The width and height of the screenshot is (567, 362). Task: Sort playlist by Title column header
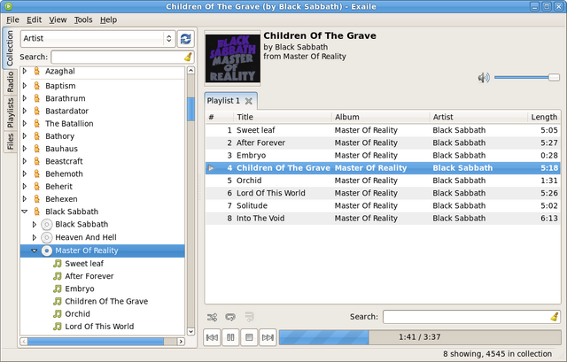(x=282, y=117)
